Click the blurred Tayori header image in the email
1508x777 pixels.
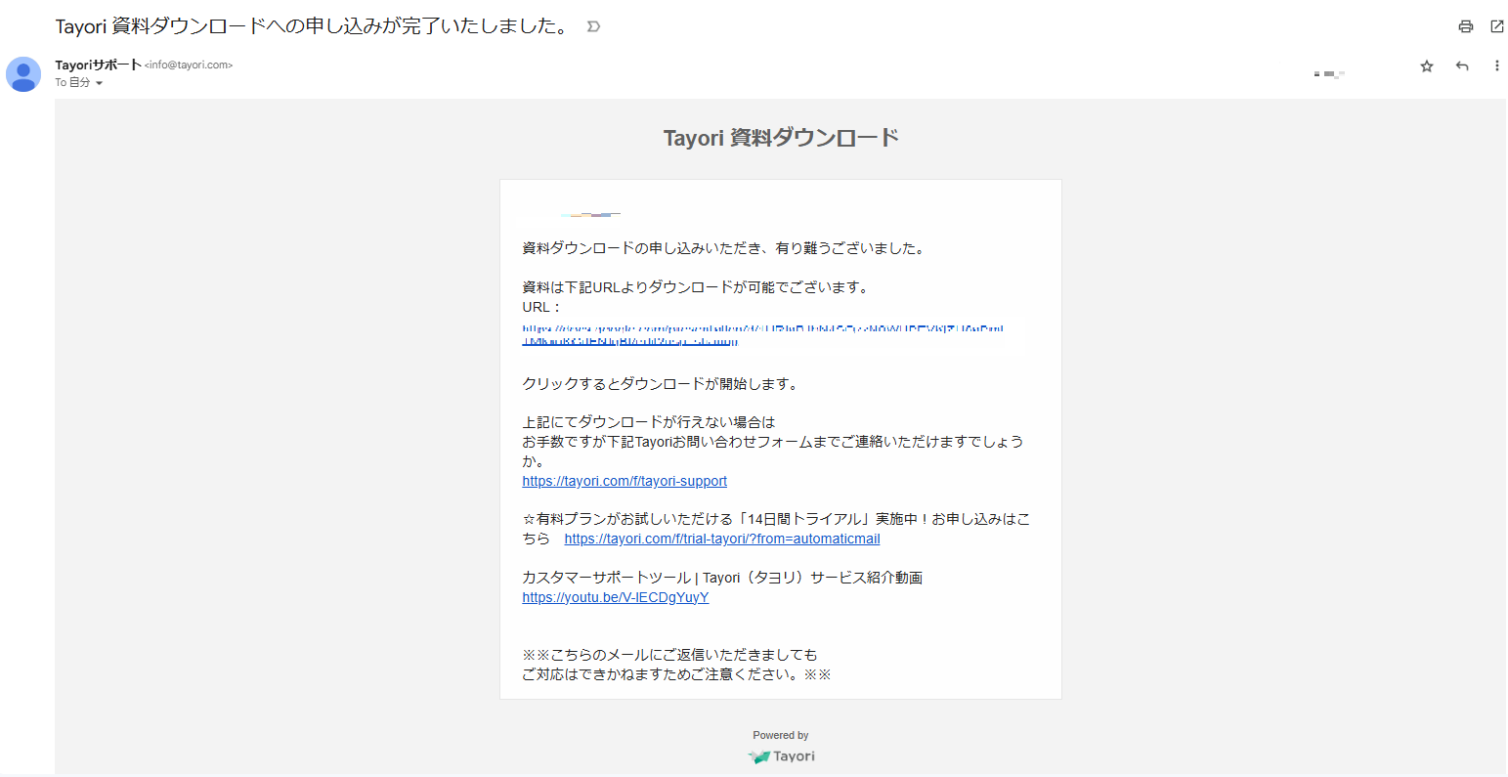(590, 215)
